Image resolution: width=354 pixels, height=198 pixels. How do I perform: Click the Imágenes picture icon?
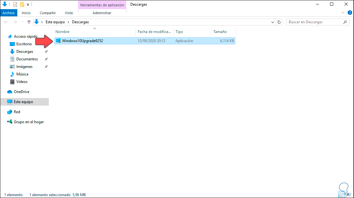(x=12, y=67)
